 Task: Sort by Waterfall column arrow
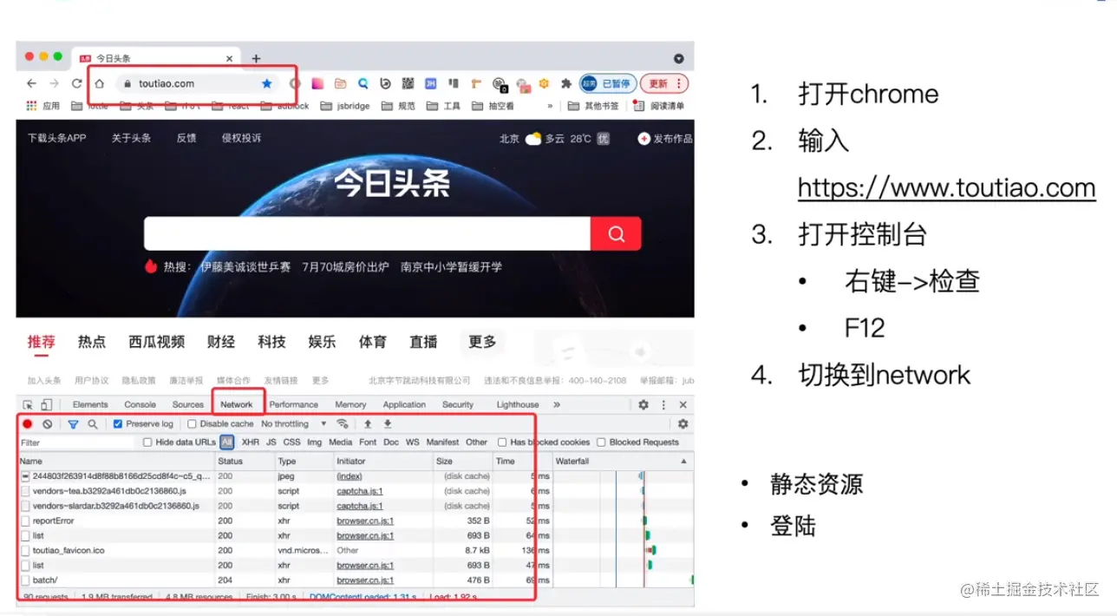pyautogui.click(x=683, y=462)
